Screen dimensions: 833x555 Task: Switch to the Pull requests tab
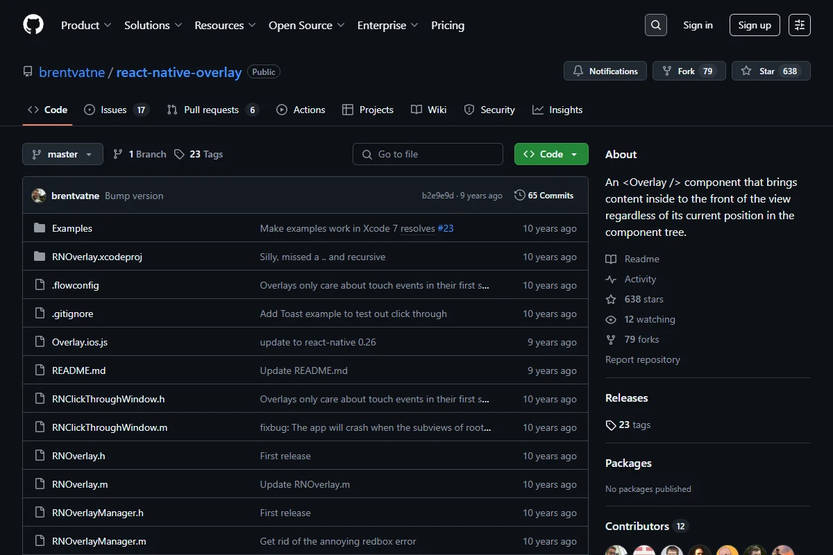point(213,110)
